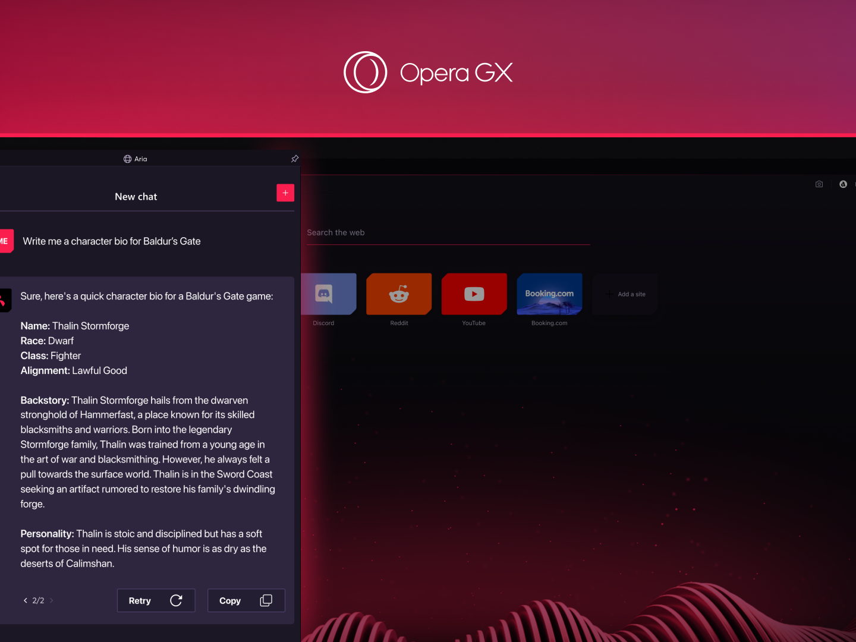The image size is (856, 642).
Task: Click the New chat title
Action: (136, 197)
